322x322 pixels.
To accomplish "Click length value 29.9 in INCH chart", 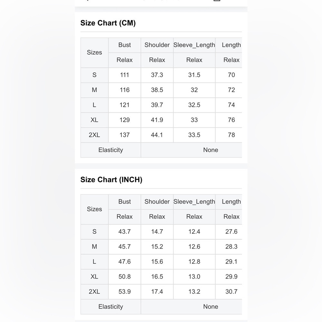I will pyautogui.click(x=231, y=277).
